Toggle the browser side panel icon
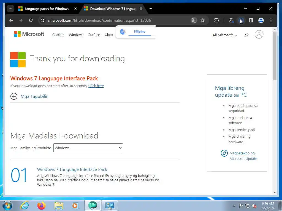The width and height of the screenshot is (282, 211). click(x=251, y=20)
